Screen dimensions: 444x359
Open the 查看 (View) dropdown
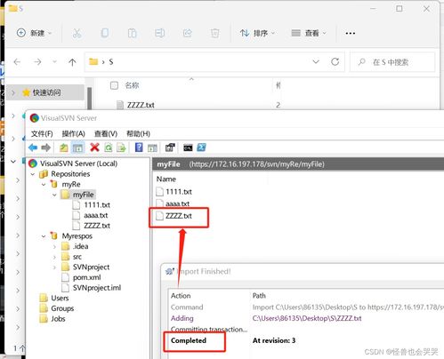[309, 33]
